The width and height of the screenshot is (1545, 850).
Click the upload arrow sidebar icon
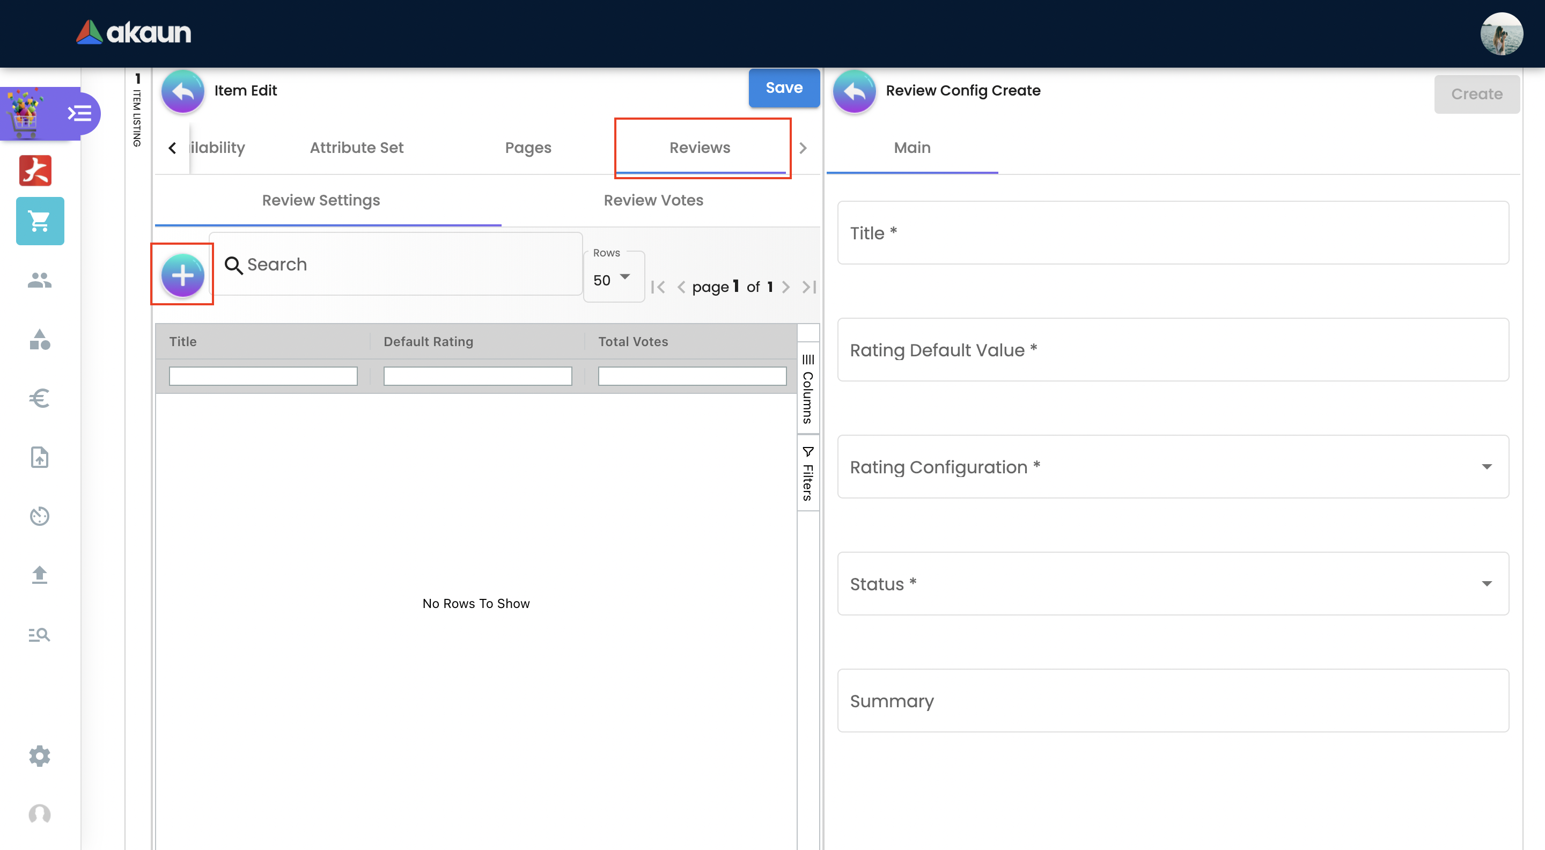click(x=40, y=575)
